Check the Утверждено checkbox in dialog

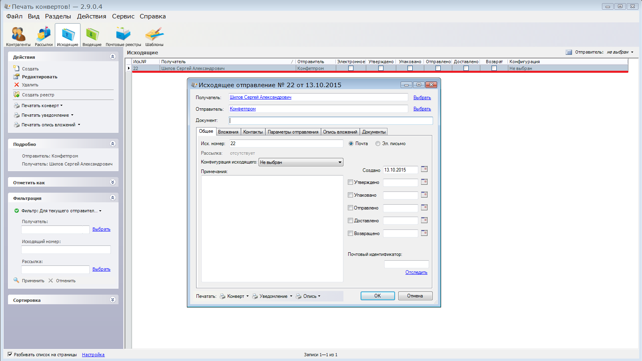(x=351, y=182)
